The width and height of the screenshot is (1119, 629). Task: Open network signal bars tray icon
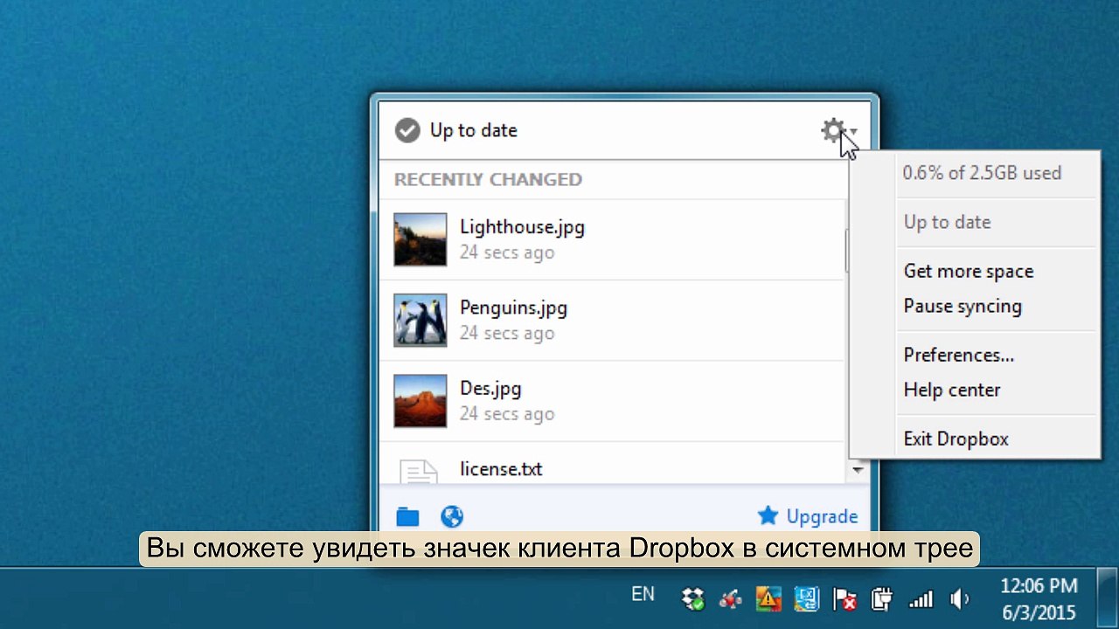(x=921, y=599)
